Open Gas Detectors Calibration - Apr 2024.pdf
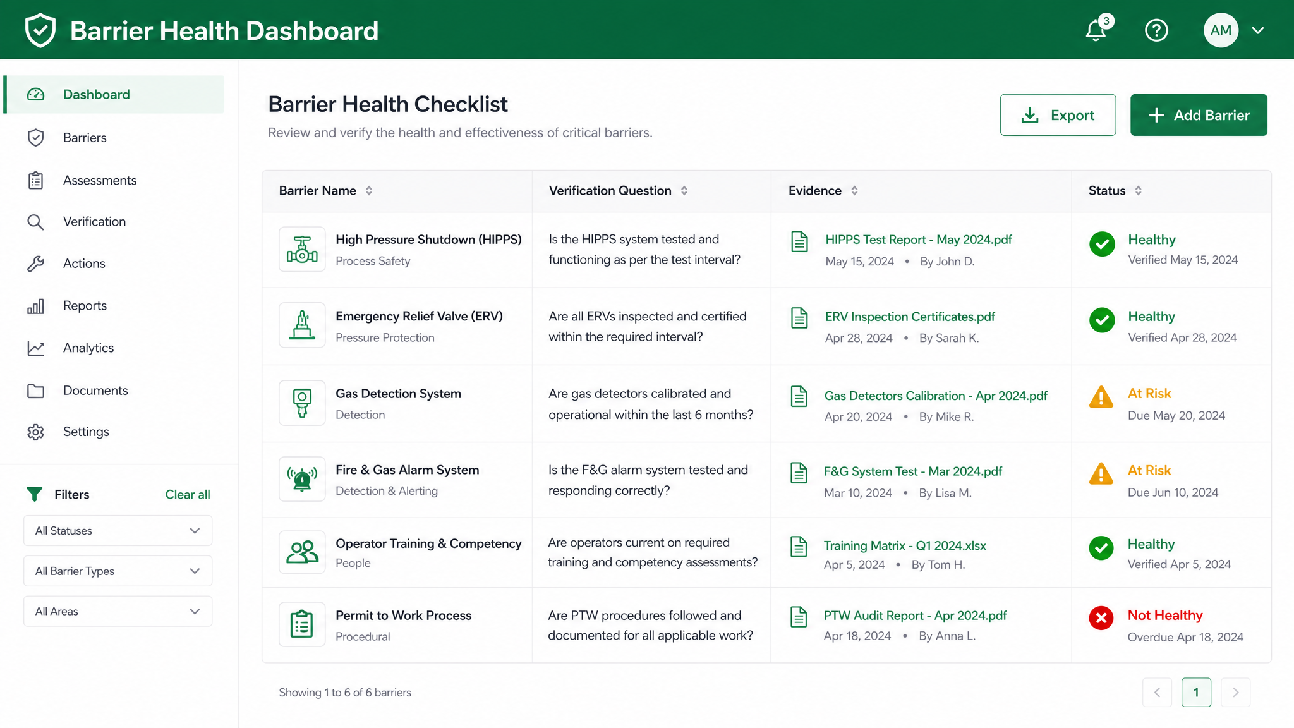This screenshot has height=728, width=1294. pos(936,396)
